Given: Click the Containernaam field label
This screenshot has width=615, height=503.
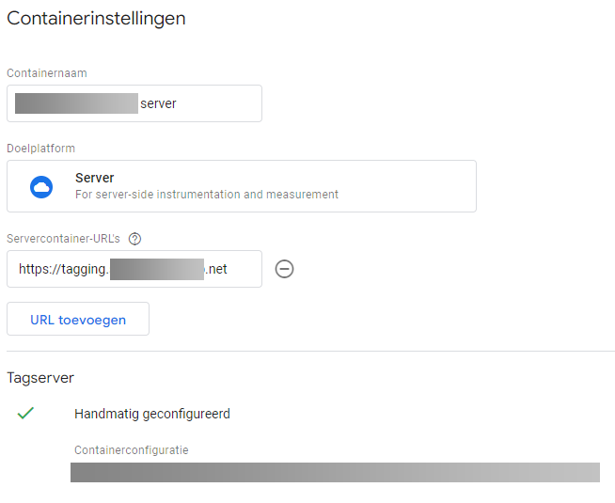Looking at the screenshot, I should 47,73.
